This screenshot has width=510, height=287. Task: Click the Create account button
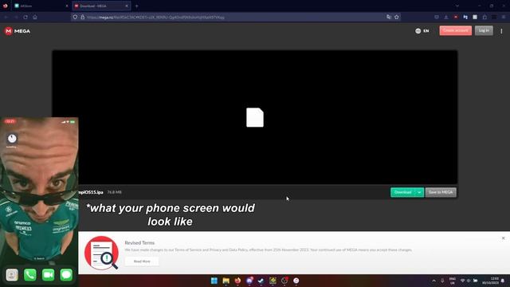tap(455, 30)
